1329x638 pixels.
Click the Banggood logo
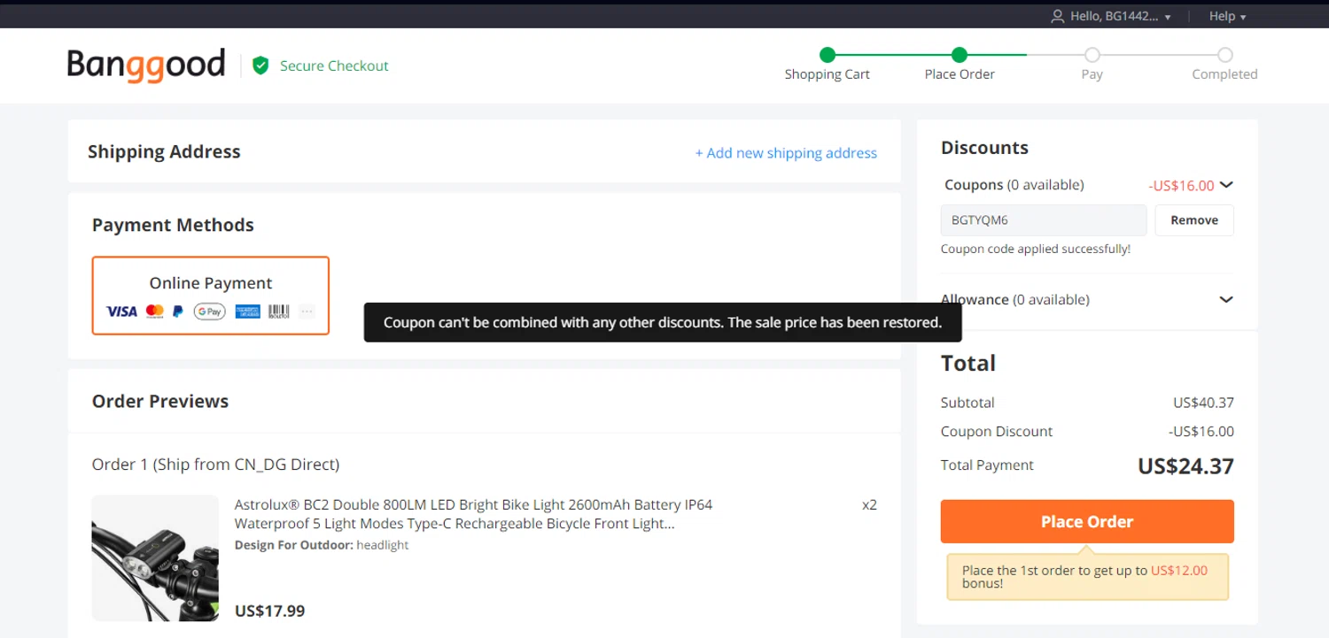click(146, 65)
